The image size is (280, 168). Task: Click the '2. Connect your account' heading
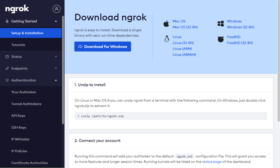98,141
